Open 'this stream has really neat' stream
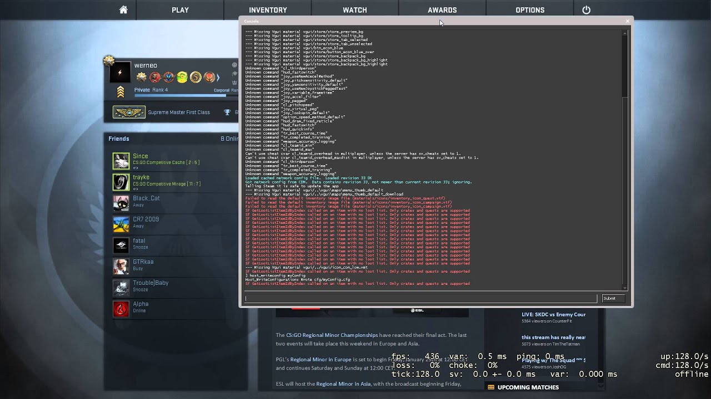This screenshot has width=711, height=399. [x=553, y=337]
